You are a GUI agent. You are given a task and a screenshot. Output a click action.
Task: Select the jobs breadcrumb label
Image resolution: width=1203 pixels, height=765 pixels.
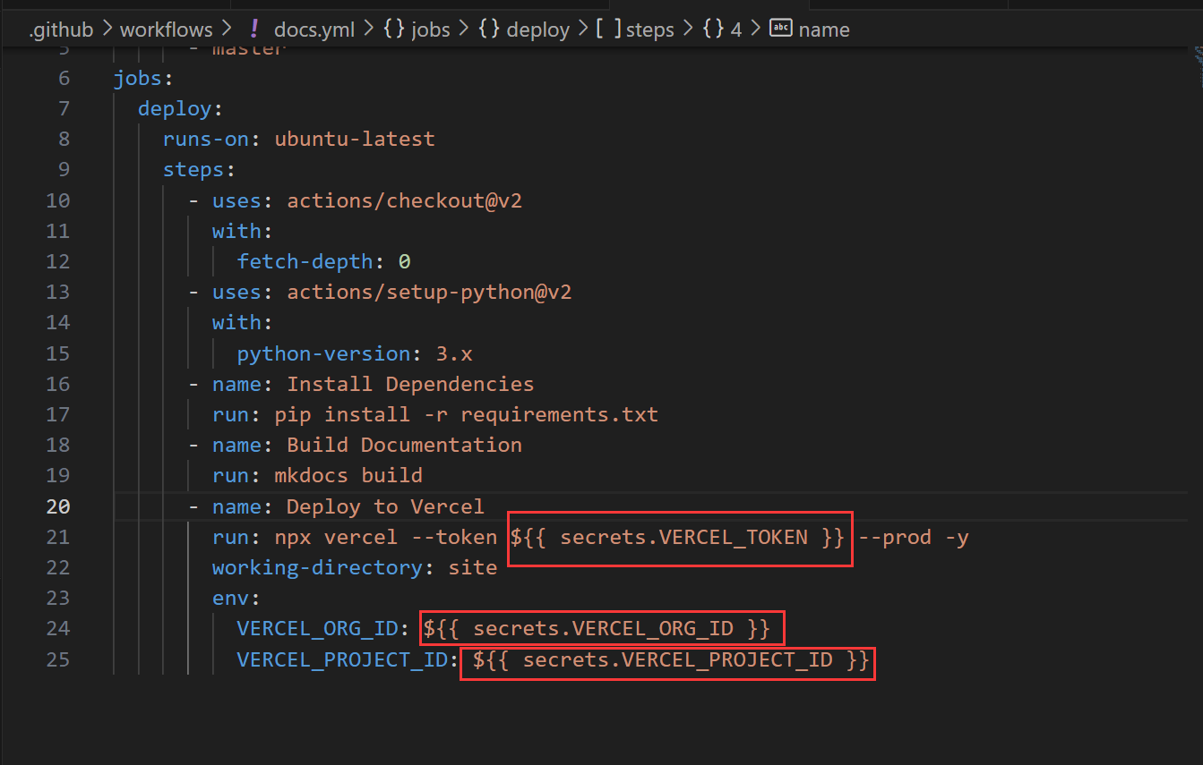[431, 30]
